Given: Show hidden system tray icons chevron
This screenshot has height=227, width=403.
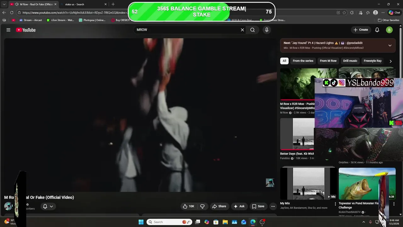Looking at the screenshot, I should 364,222.
